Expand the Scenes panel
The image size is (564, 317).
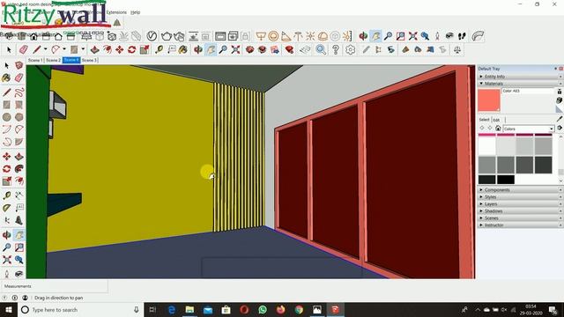click(520, 217)
